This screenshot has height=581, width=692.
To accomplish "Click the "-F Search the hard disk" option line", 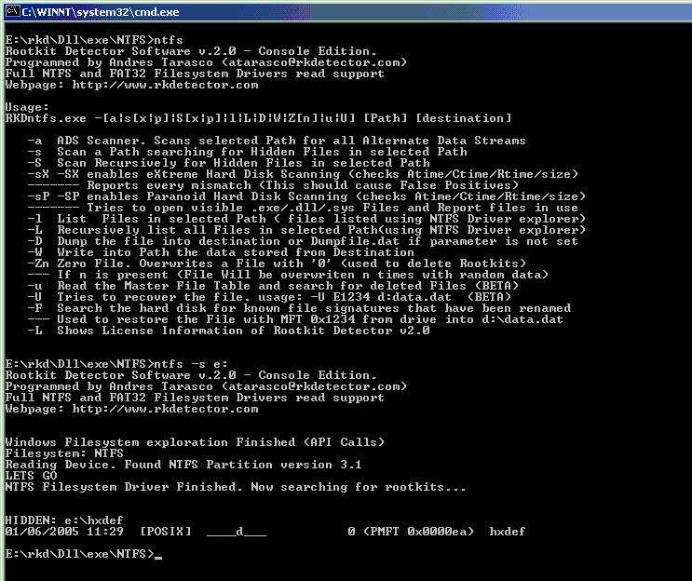I will click(298, 308).
